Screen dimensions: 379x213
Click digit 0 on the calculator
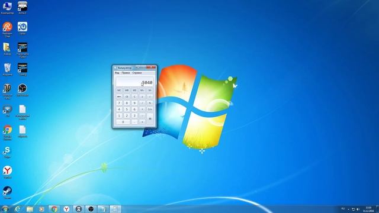coord(123,122)
